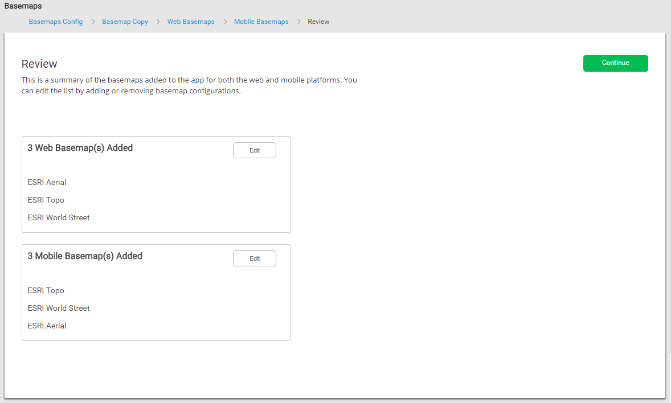Click ESRI Topo in Web Basemaps list
Image resolution: width=671 pixels, height=403 pixels.
pyautogui.click(x=46, y=200)
